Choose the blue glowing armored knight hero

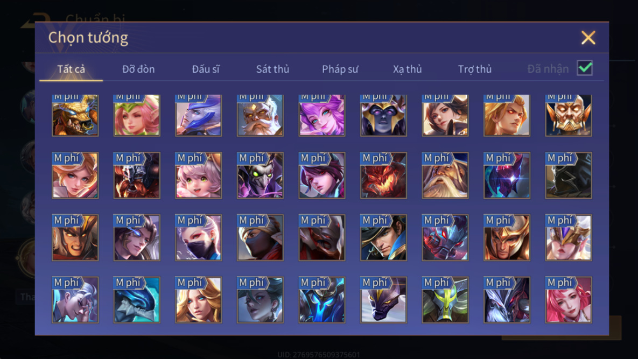pos(321,300)
